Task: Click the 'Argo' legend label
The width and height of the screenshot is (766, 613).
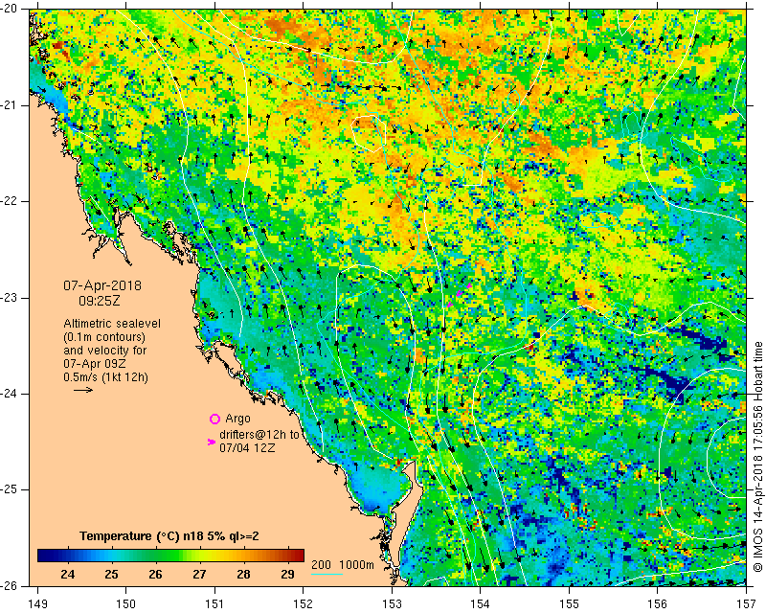Action: coord(237,419)
